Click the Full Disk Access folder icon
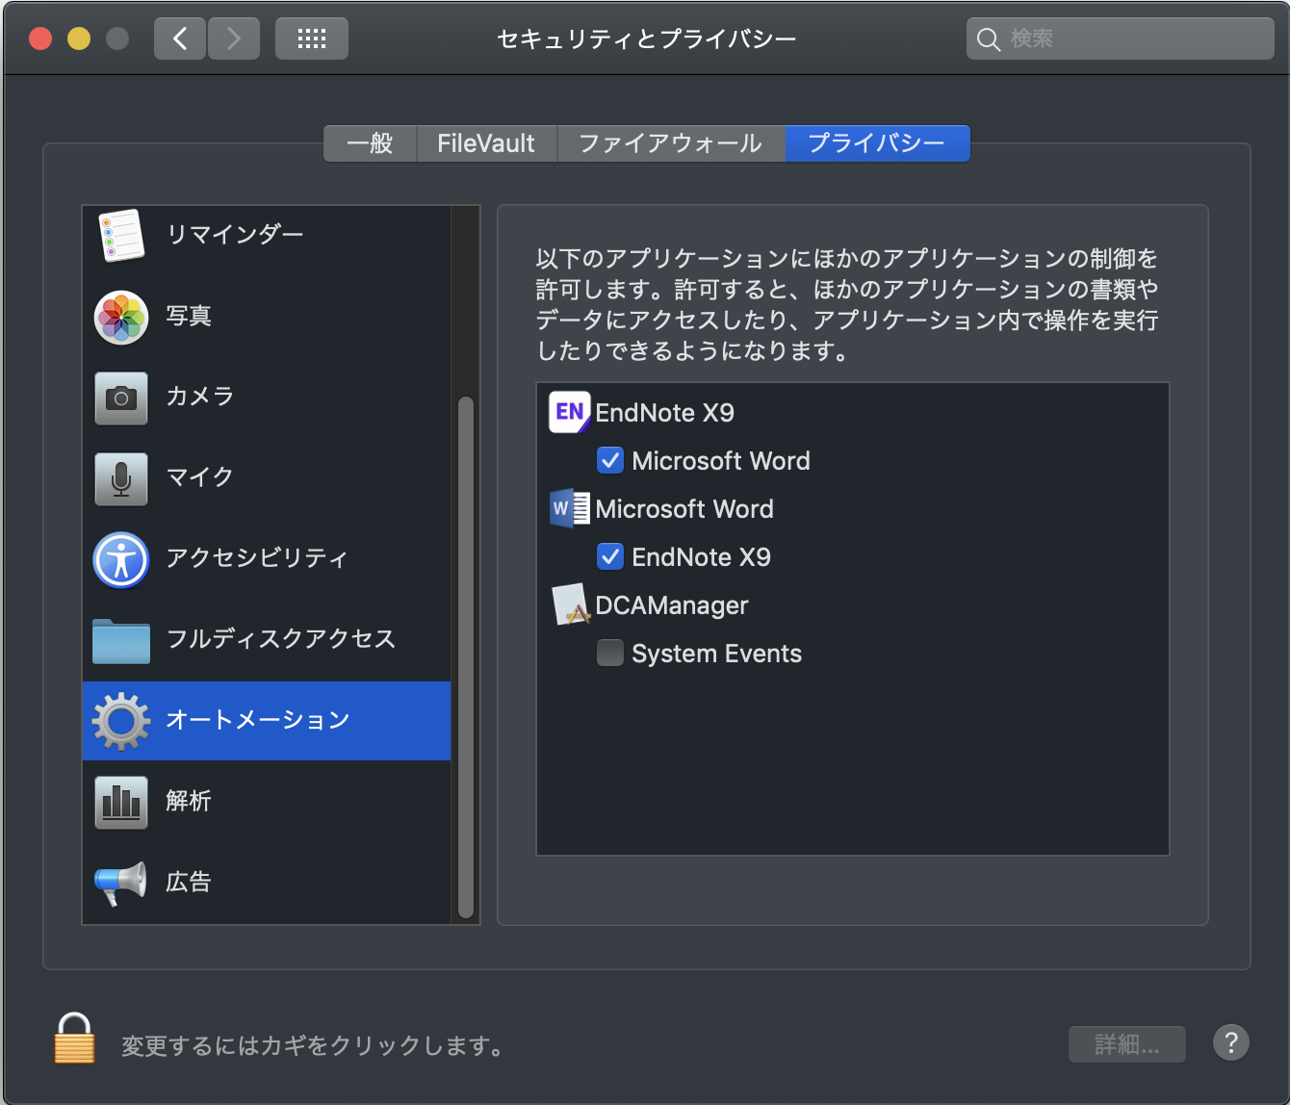The width and height of the screenshot is (1290, 1105). (121, 640)
